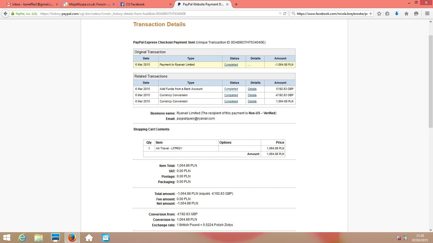This screenshot has width=433, height=243.
Task: Click Completed link for -£192.83 GBP conversion
Action: [x=231, y=95]
